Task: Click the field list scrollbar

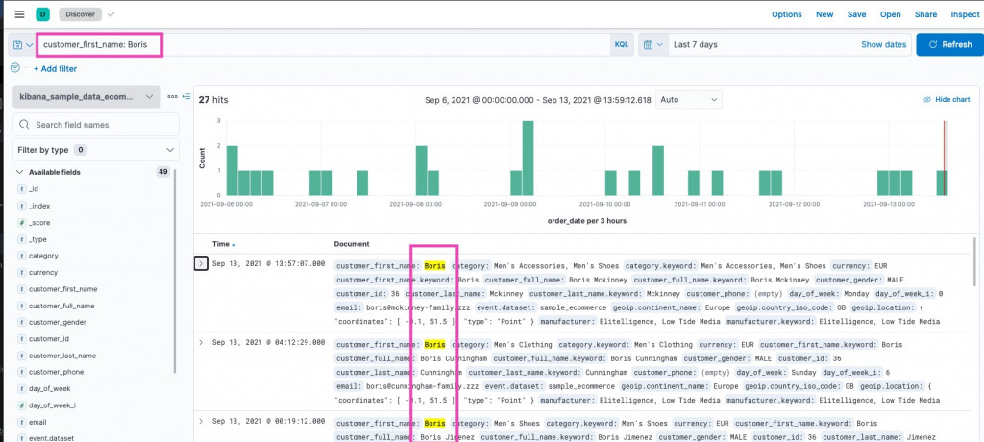Action: click(175, 270)
